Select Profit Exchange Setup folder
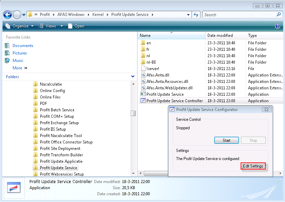The image size is (285, 202). point(59,123)
